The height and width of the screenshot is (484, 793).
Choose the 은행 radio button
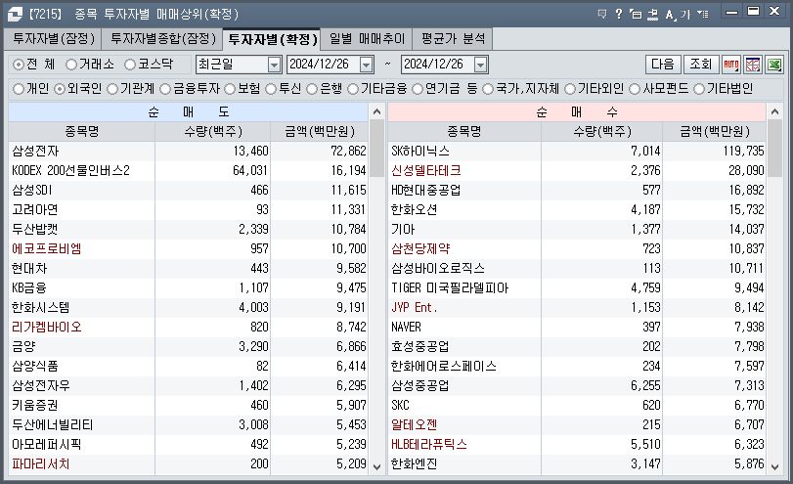point(312,89)
